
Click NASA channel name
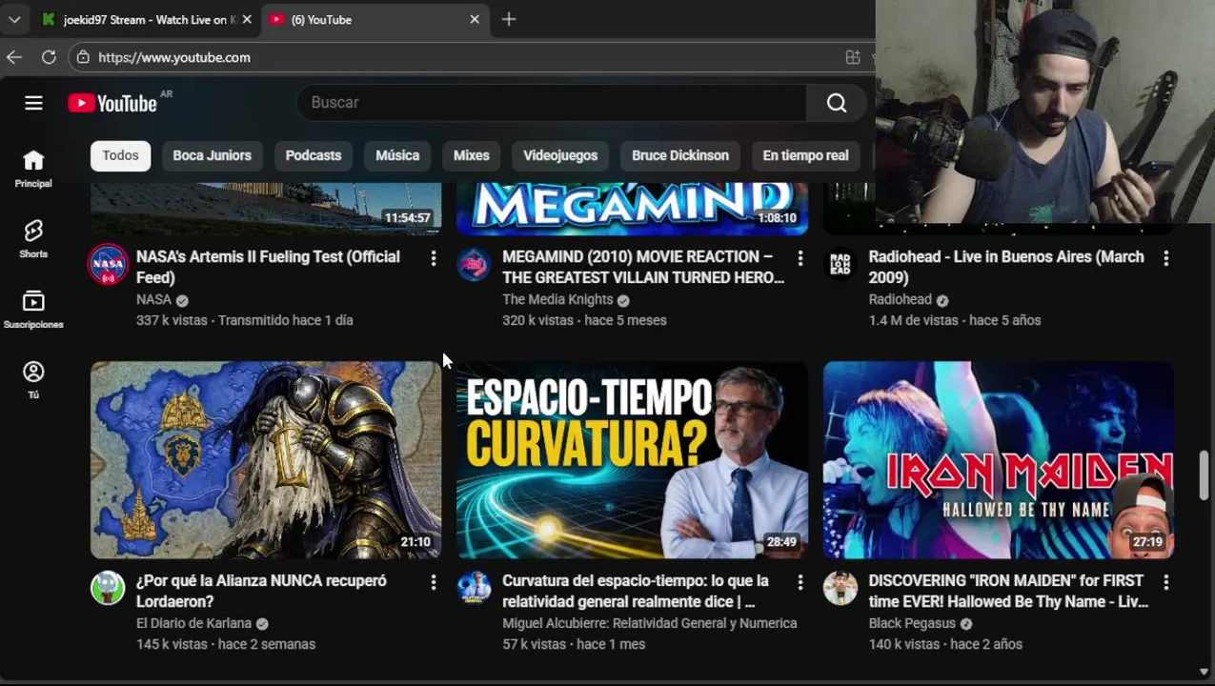coord(153,299)
